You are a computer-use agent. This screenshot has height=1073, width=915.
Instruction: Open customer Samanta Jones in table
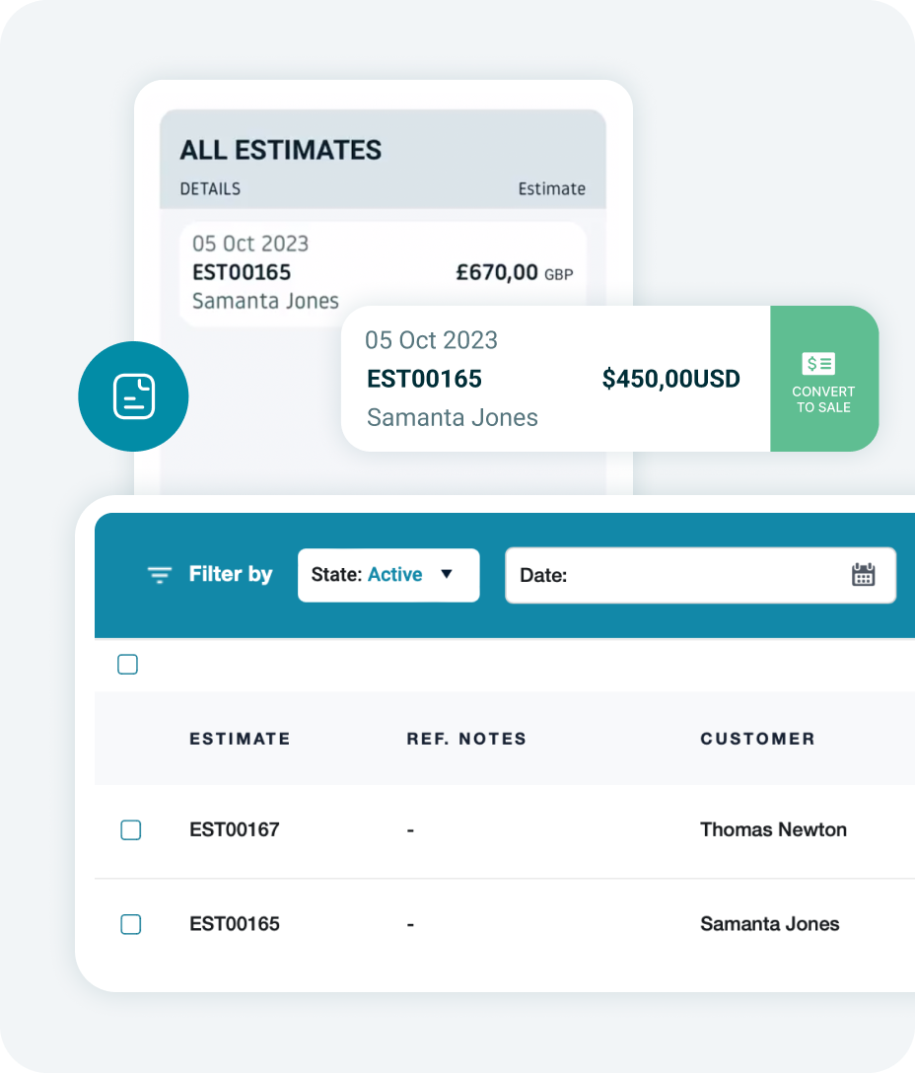(x=770, y=924)
